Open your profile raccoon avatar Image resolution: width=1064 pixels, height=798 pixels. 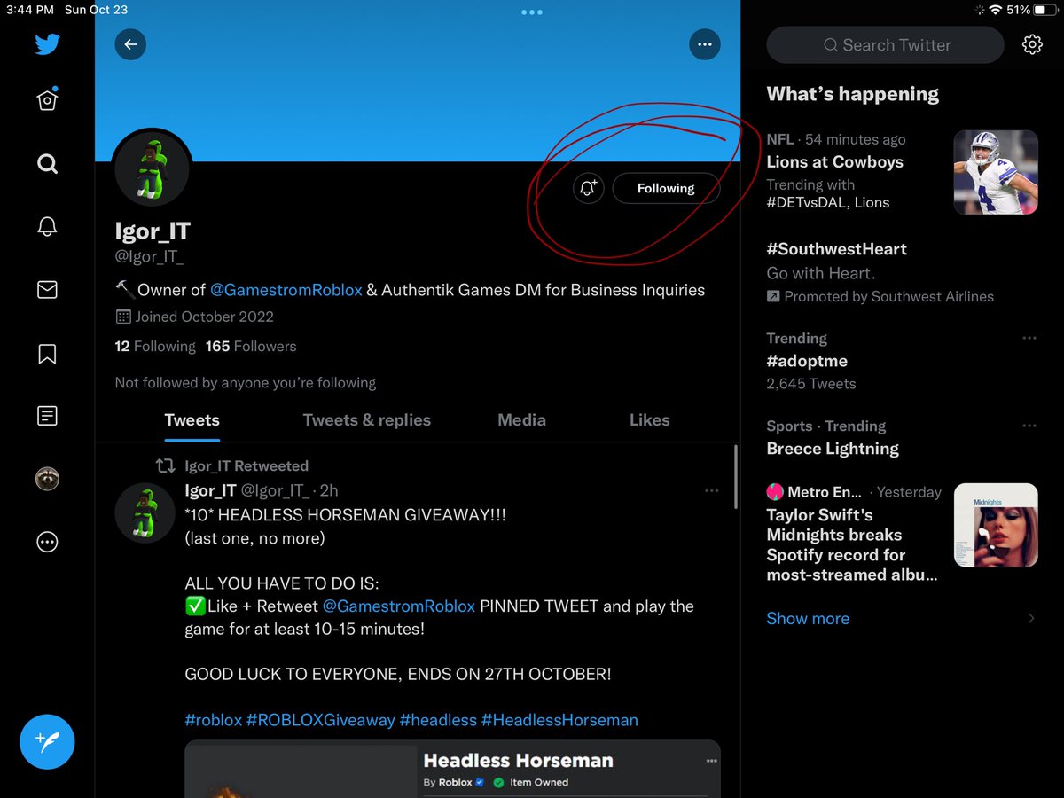tap(47, 480)
